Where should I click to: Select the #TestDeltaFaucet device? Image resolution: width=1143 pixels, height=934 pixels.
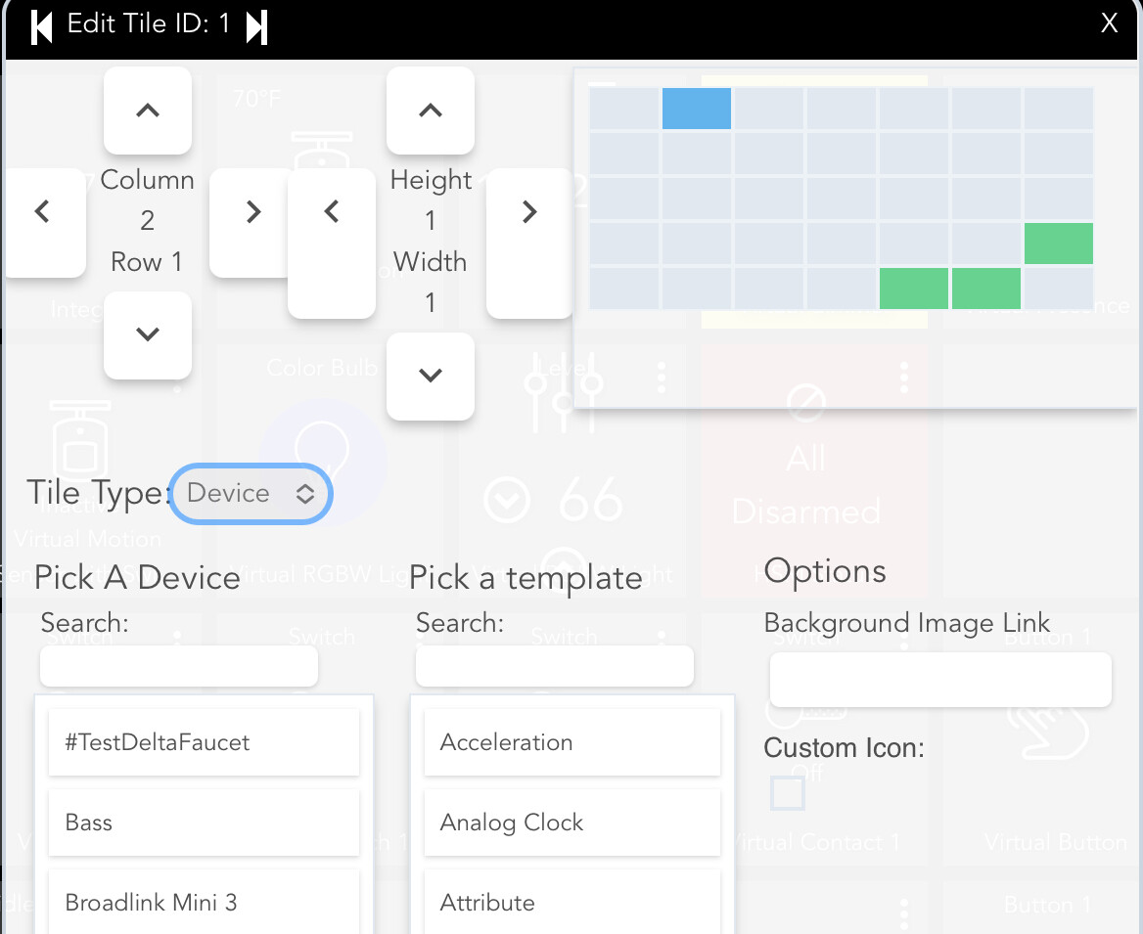[x=204, y=742]
